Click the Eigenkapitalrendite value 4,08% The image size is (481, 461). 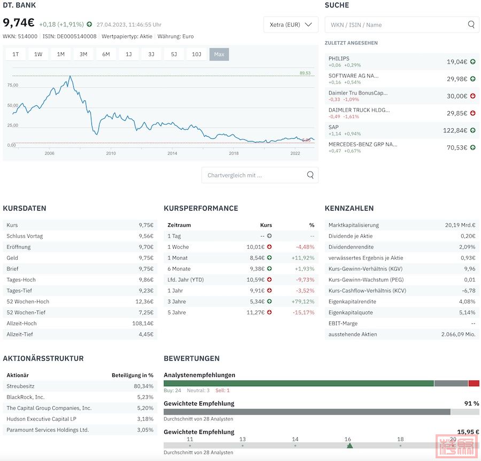(467, 302)
